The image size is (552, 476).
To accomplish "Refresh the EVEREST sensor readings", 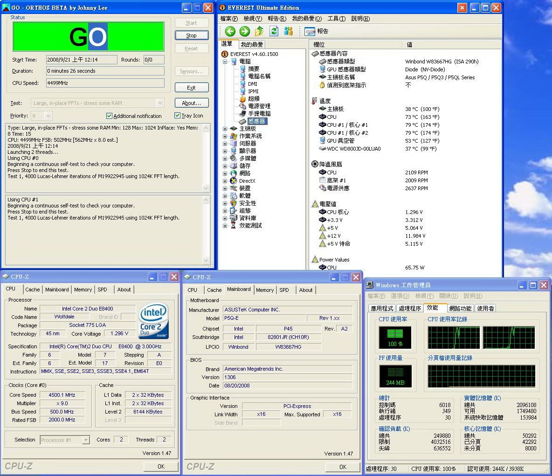I will pyautogui.click(x=274, y=31).
